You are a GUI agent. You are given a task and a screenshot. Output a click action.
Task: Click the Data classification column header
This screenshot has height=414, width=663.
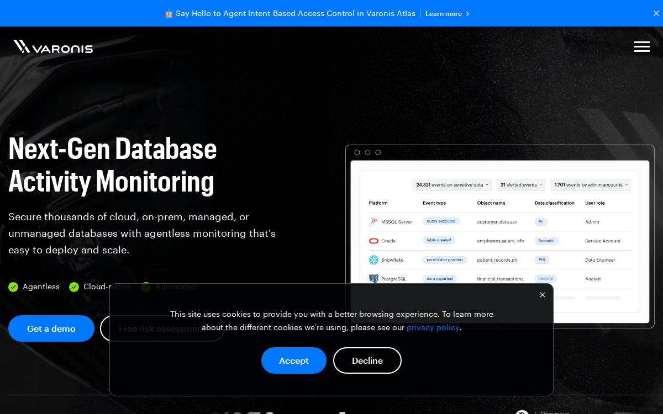[x=555, y=203]
